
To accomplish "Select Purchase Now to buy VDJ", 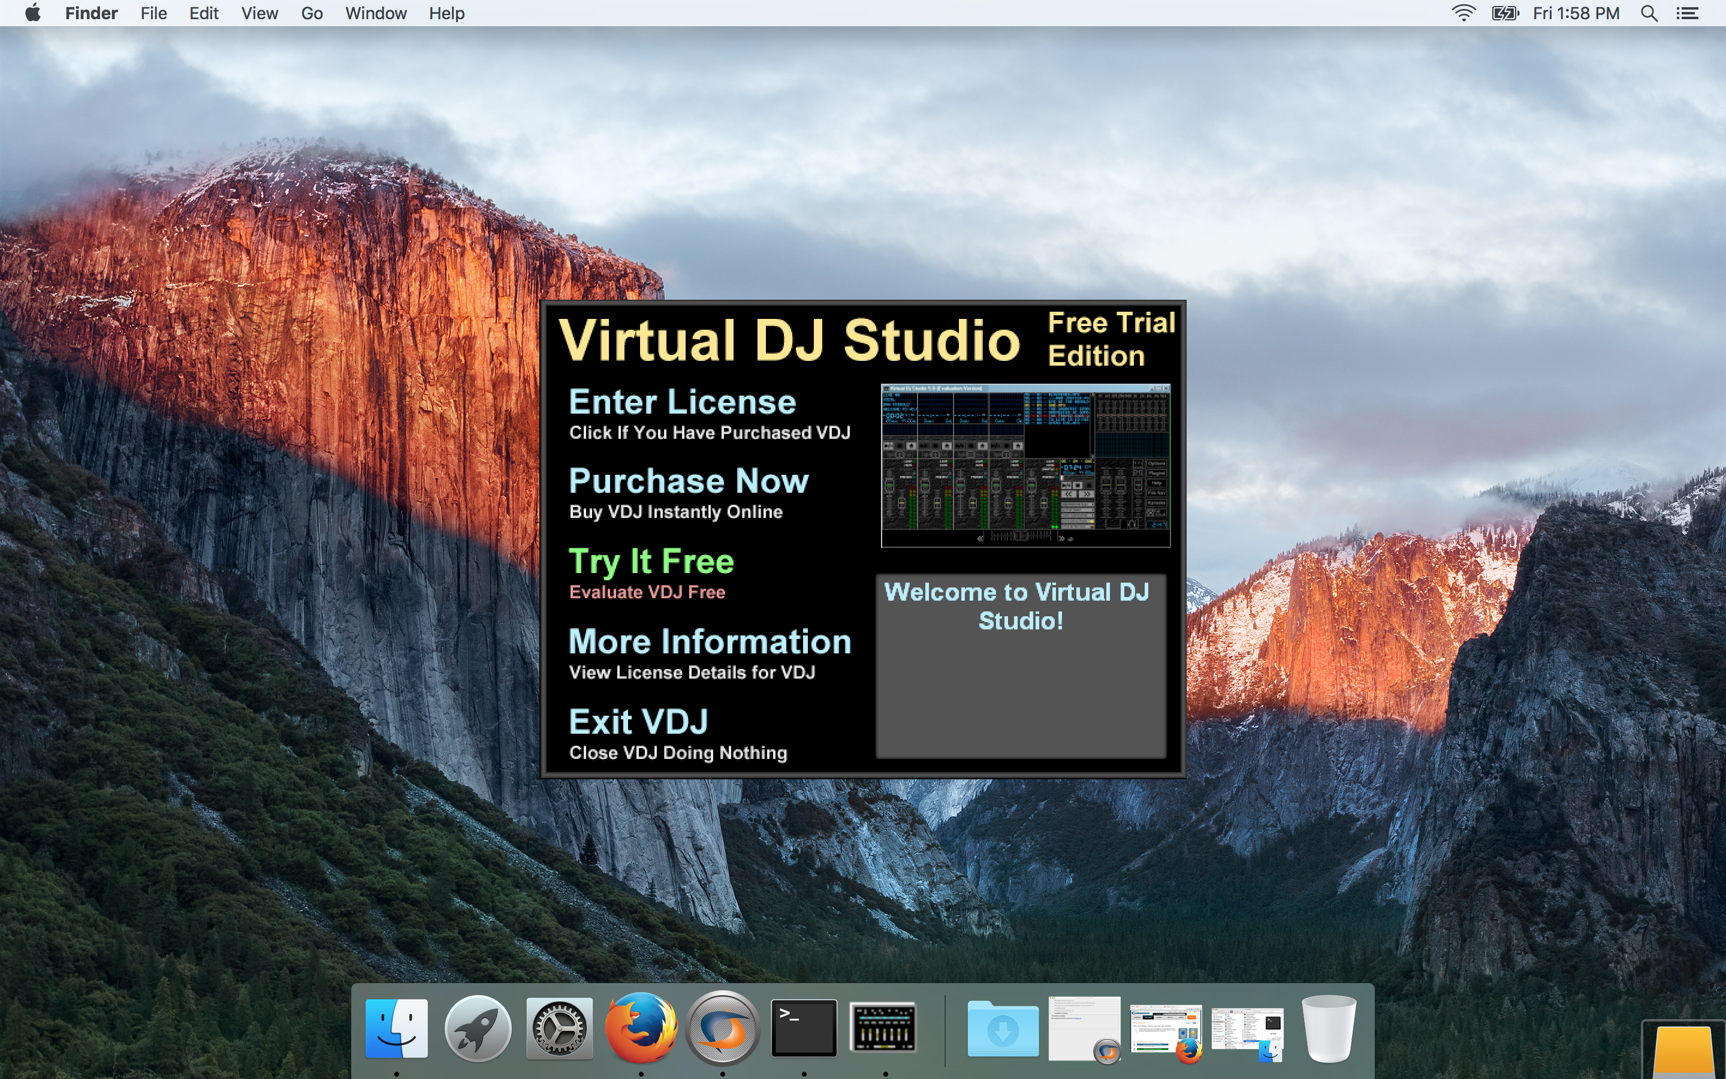I will 688,494.
